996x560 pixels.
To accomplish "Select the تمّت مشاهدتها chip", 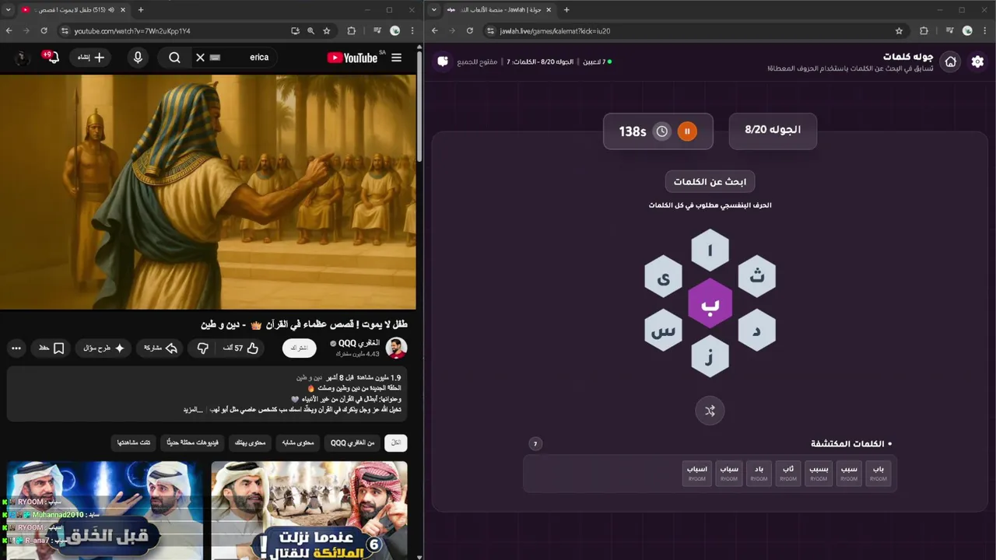I will [x=134, y=443].
